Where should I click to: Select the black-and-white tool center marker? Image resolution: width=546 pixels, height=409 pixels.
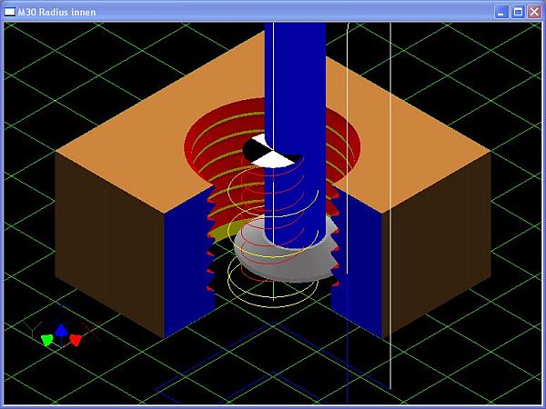(x=270, y=151)
